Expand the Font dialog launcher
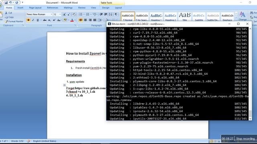257x144 pixels. (75, 25)
